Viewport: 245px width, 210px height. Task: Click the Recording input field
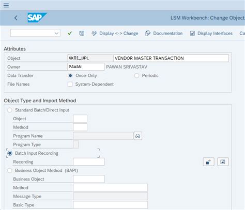[89, 162]
